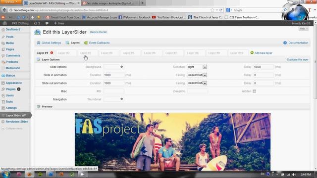The image size is (317, 178).
Task: Go back to the slider list
Action: point(98,32)
